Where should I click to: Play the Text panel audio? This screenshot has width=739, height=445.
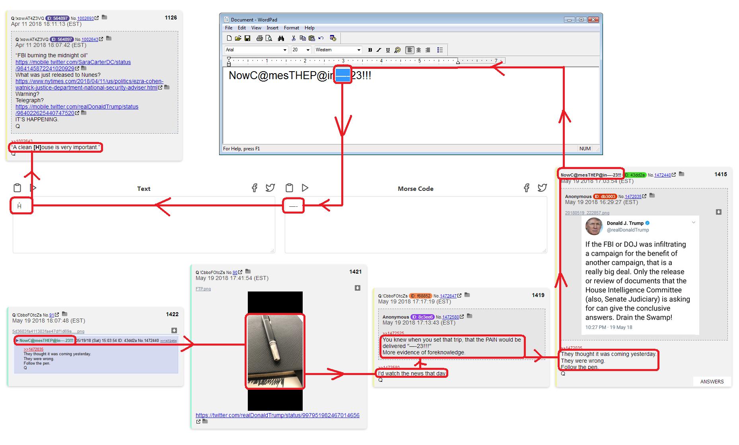33,188
